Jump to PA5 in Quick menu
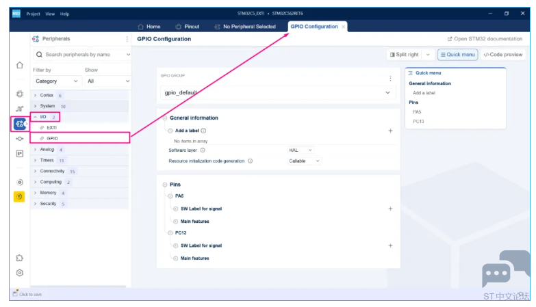Image resolution: width=536 pixels, height=307 pixels. (417, 112)
